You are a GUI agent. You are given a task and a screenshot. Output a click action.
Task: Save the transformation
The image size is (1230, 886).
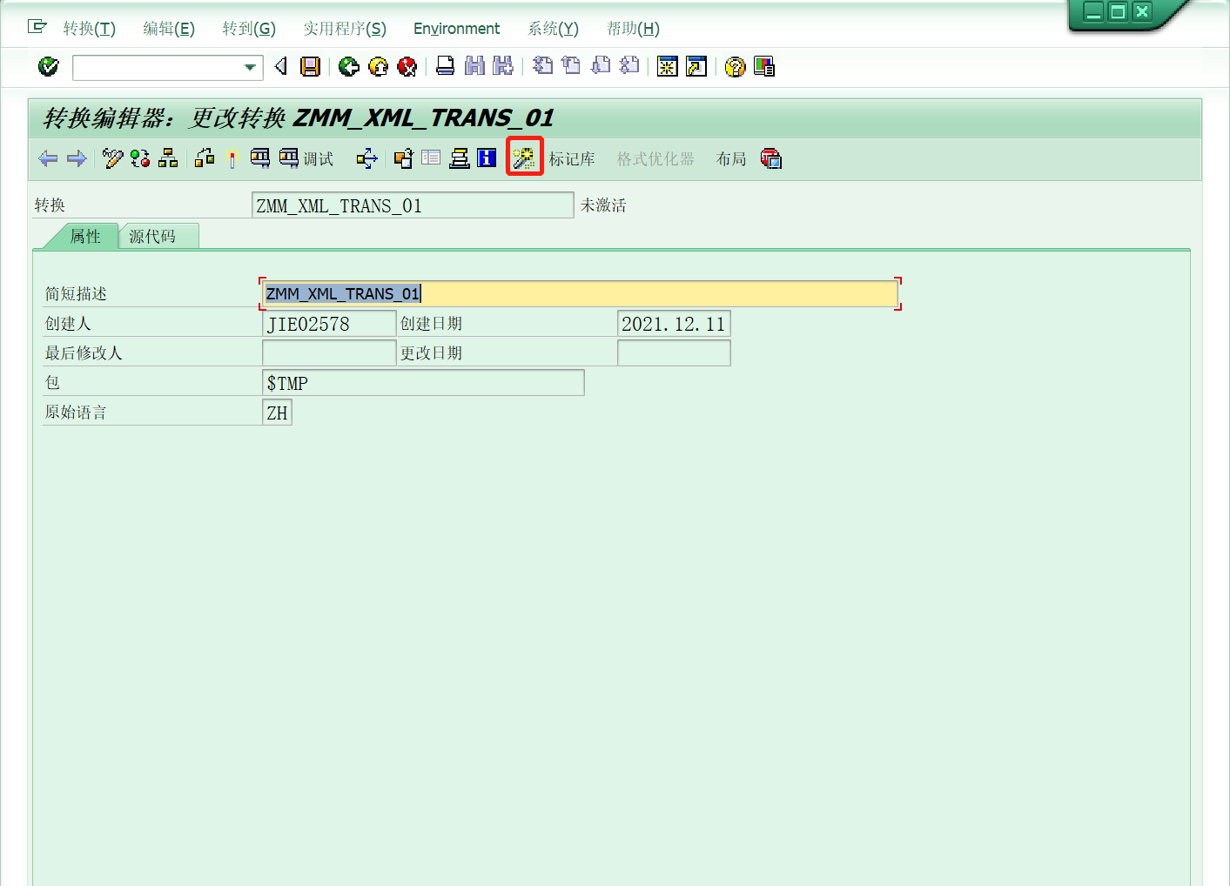click(310, 66)
